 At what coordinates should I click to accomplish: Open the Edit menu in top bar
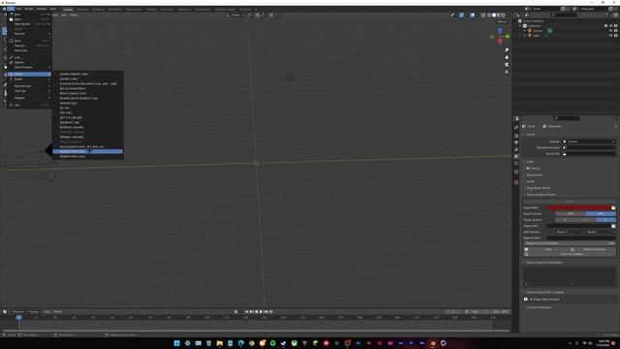(18, 9)
